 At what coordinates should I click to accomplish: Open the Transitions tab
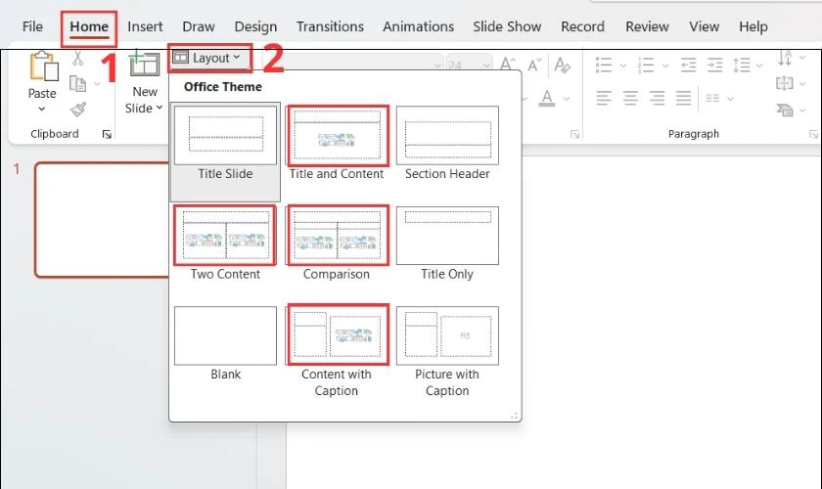pyautogui.click(x=330, y=26)
